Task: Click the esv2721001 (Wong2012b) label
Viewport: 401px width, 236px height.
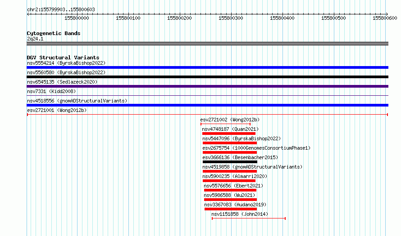Action: click(x=57, y=110)
